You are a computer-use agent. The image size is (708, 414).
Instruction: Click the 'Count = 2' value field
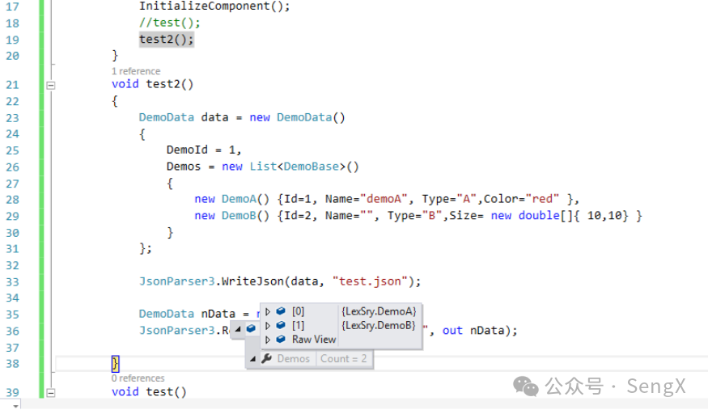click(x=344, y=359)
